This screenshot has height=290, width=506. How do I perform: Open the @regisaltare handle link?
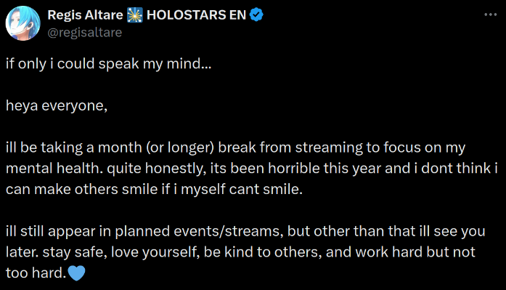[x=84, y=32]
